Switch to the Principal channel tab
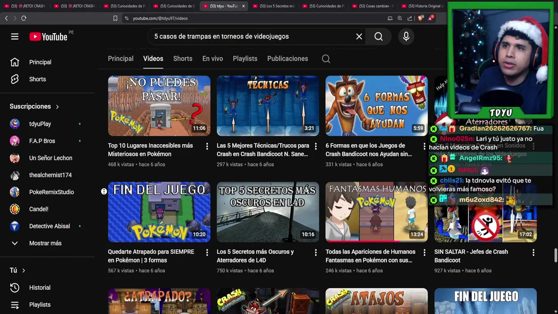Screen dimensions: 558x314 tap(121, 59)
